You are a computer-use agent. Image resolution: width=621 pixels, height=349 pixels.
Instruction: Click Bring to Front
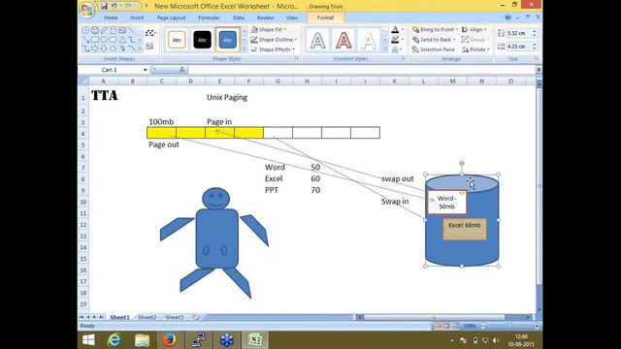tap(435, 29)
